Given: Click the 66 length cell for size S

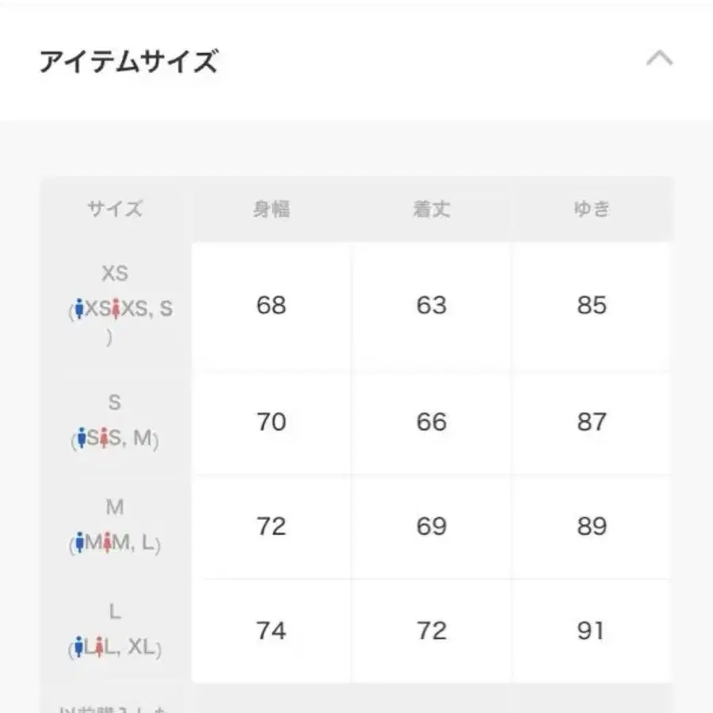Looking at the screenshot, I should pyautogui.click(x=431, y=422).
